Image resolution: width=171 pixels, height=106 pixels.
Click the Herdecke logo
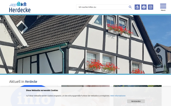click(x=20, y=7)
